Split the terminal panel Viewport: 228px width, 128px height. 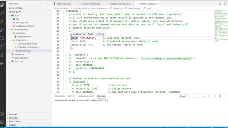pyautogui.click(x=215, y=96)
